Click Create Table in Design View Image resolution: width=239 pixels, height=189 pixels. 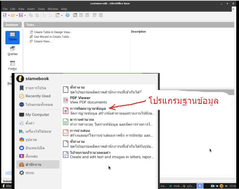click(53, 32)
